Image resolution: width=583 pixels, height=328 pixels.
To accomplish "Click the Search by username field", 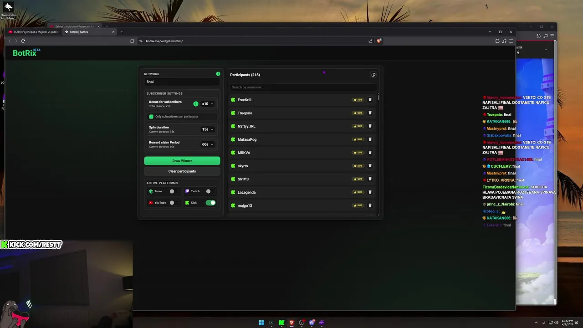I will pos(303,87).
